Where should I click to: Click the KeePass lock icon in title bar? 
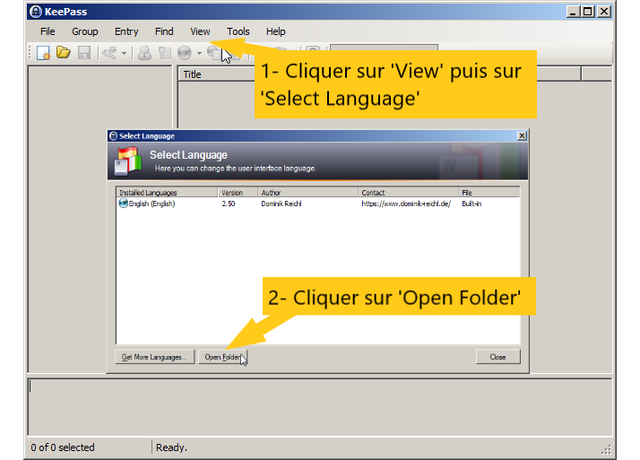tap(36, 12)
